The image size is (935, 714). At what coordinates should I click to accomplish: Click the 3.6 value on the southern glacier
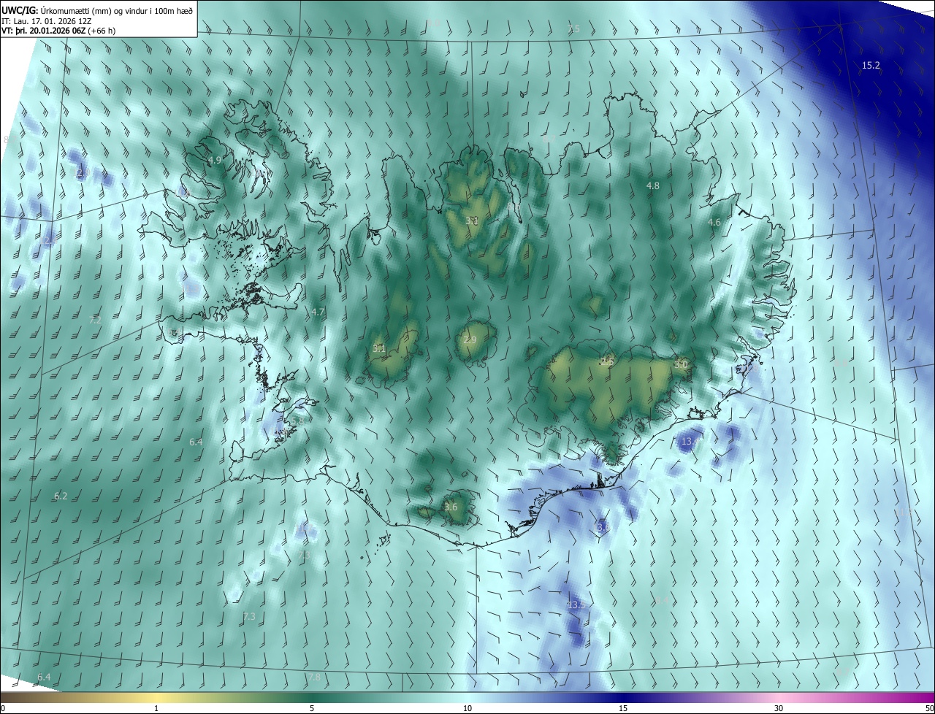tap(451, 507)
